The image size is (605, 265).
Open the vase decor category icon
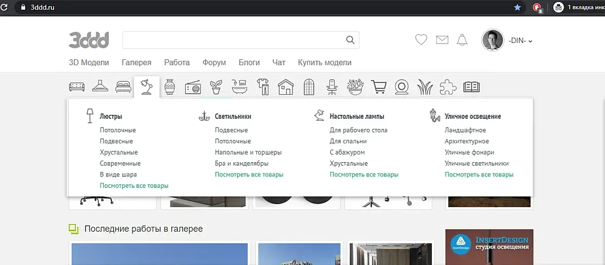coord(170,87)
